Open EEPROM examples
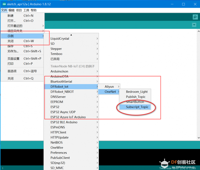 pos(71,102)
